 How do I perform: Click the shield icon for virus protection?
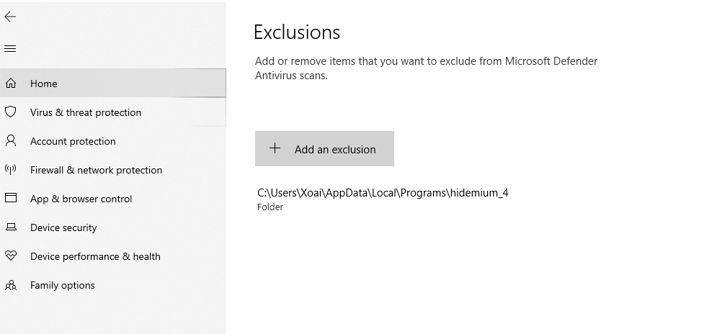11,112
